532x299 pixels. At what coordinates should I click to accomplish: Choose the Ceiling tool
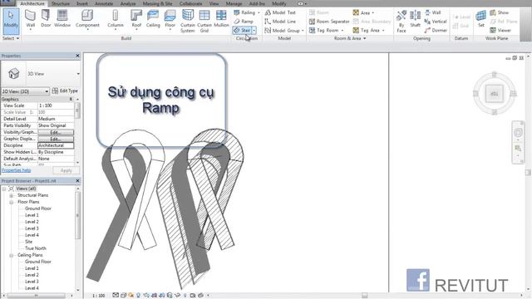pyautogui.click(x=153, y=18)
